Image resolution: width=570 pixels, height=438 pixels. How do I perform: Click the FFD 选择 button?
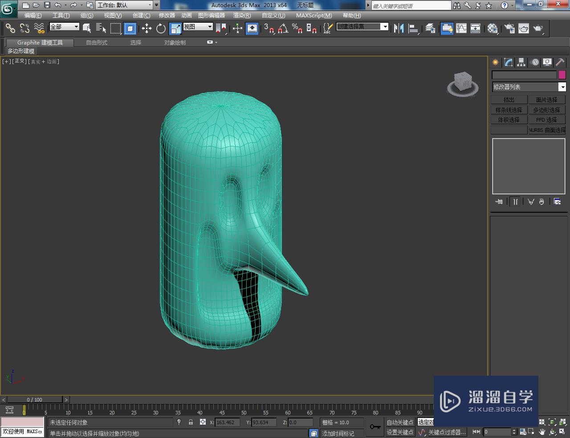click(547, 120)
